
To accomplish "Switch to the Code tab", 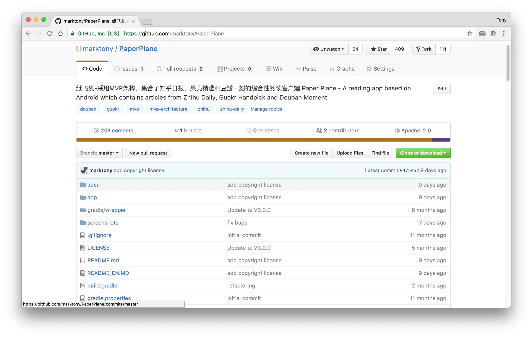I will tap(92, 69).
